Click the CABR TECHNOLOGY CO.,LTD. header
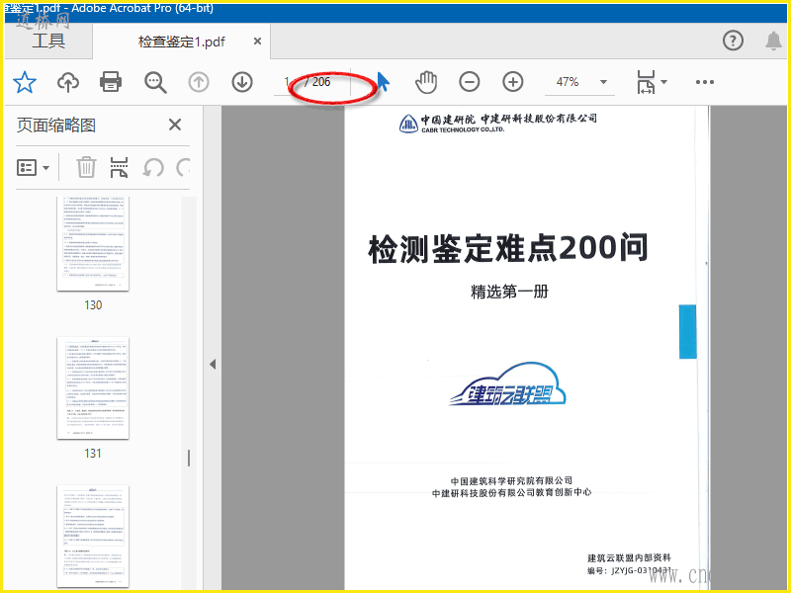The image size is (791, 593). 463,129
